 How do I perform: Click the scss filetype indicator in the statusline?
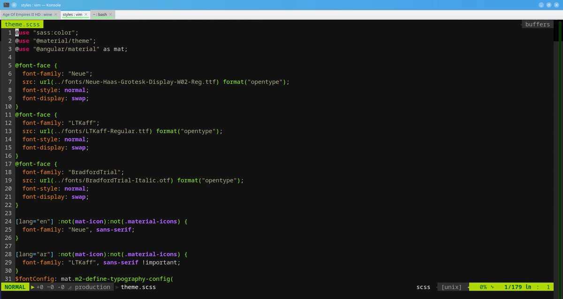pyautogui.click(x=423, y=287)
